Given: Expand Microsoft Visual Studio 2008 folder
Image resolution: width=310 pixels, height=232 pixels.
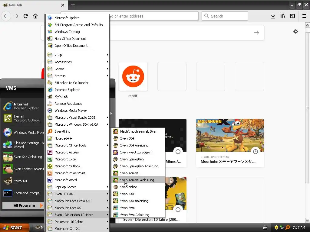Looking at the screenshot, I should [77, 118].
